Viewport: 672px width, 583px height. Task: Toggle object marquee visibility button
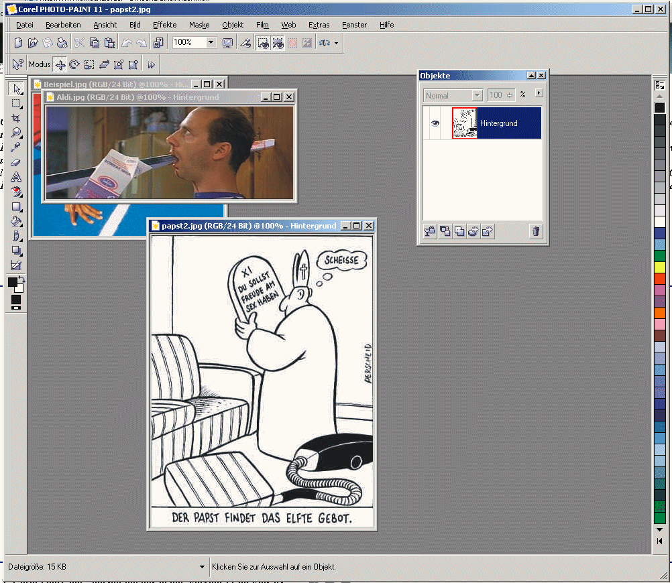coord(278,42)
